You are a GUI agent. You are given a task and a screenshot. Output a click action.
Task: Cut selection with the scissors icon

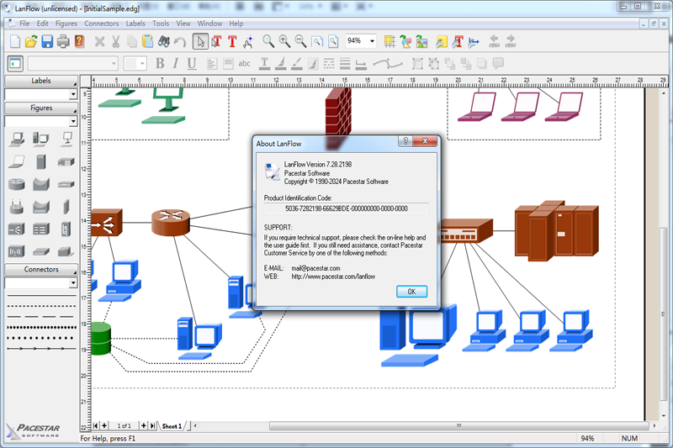pyautogui.click(x=116, y=41)
